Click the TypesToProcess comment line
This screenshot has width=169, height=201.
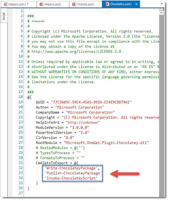tap(58, 153)
